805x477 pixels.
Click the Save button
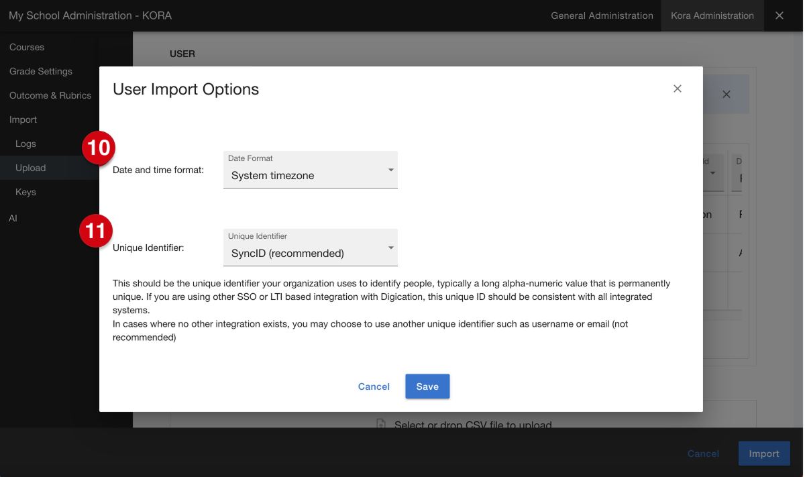[x=427, y=386]
